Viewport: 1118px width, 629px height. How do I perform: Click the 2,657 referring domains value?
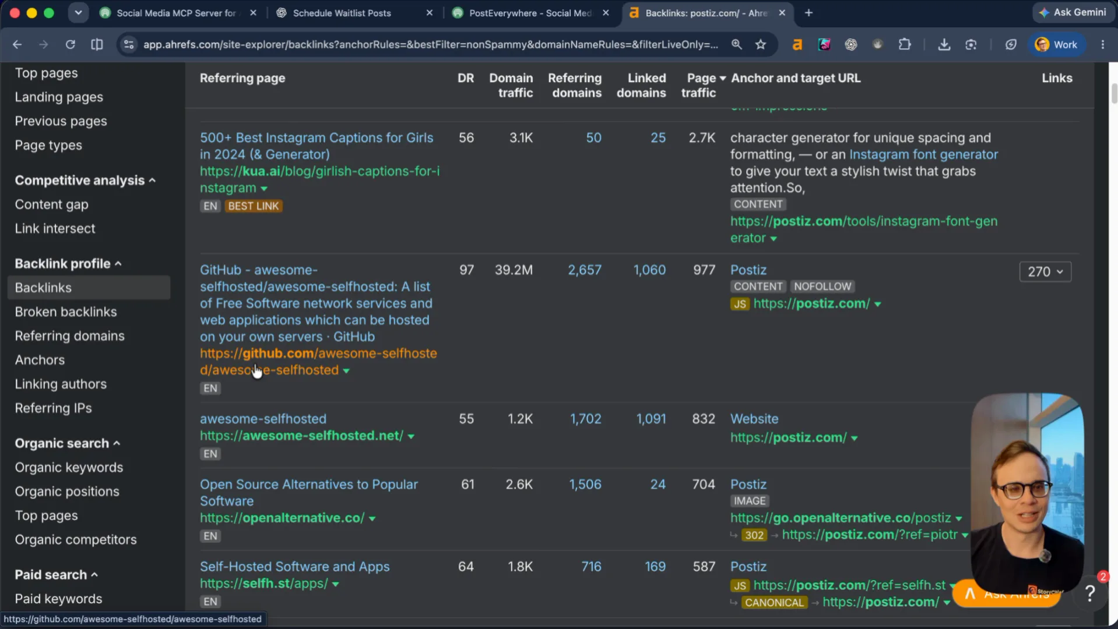coord(585,270)
